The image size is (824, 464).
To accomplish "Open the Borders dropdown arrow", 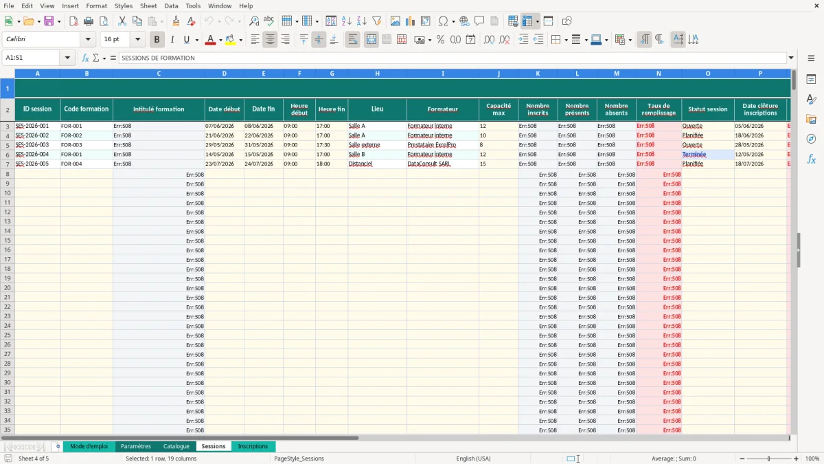I will [566, 40].
